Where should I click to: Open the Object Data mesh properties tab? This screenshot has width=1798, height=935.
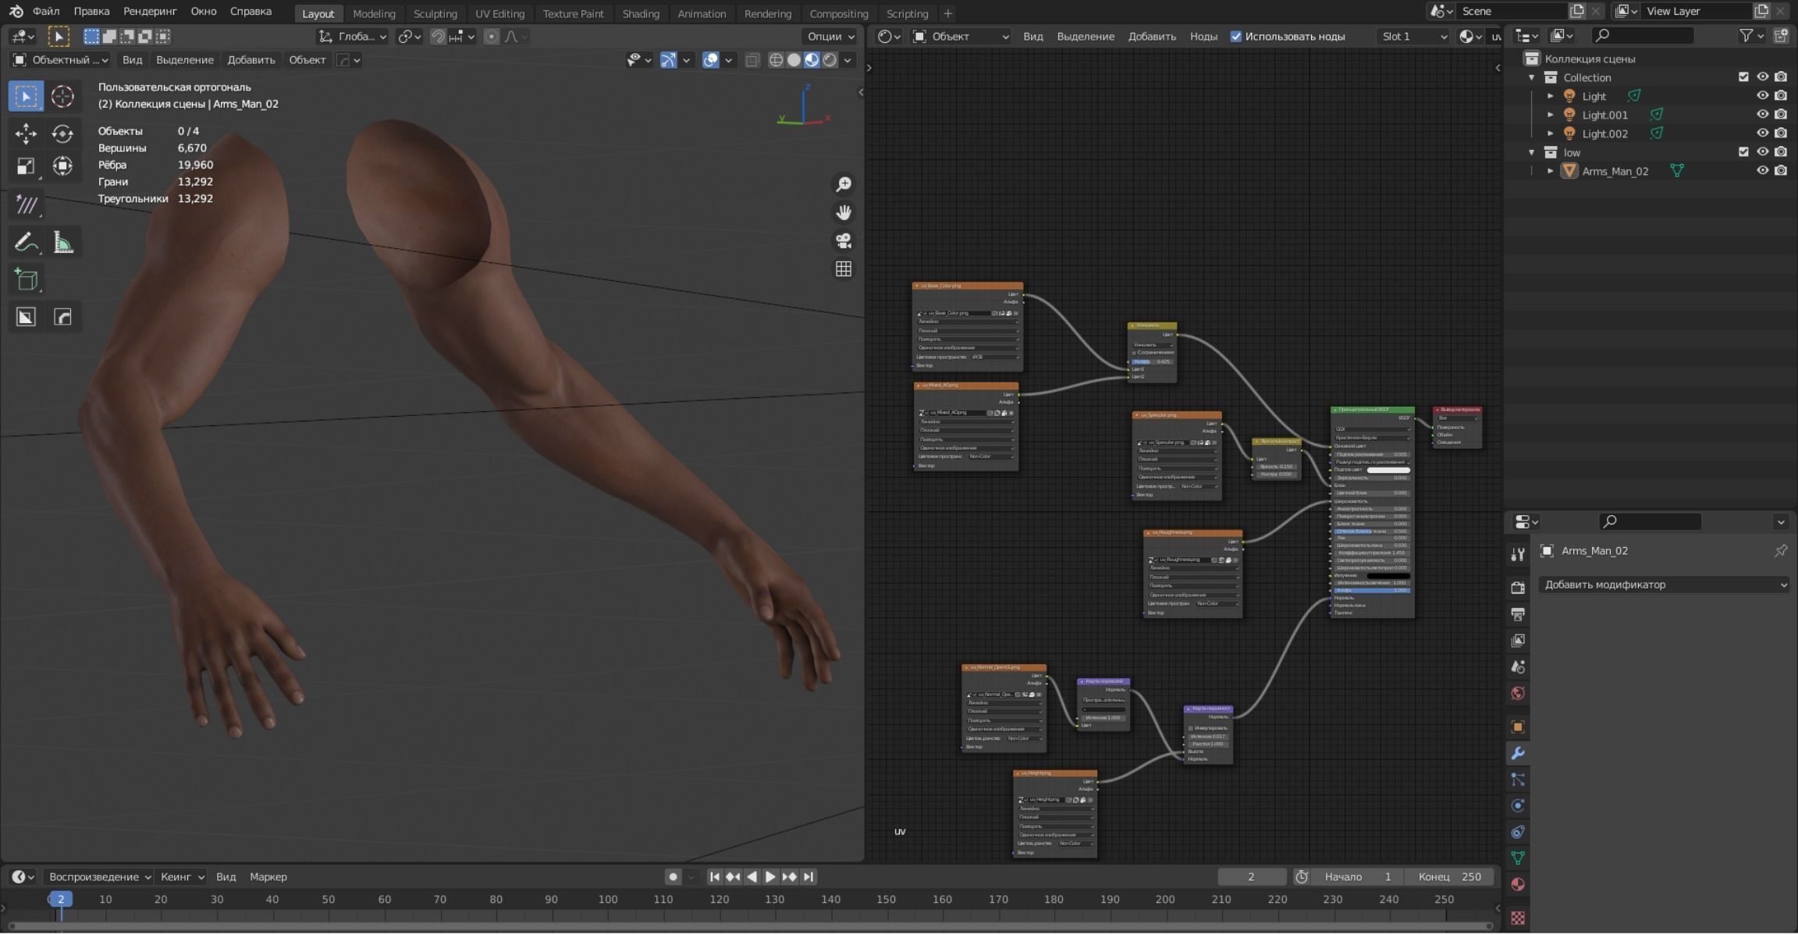1518,858
